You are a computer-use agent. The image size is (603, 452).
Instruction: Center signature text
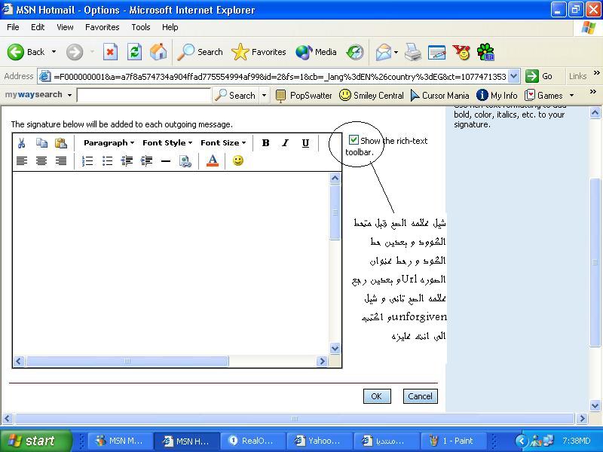click(41, 160)
